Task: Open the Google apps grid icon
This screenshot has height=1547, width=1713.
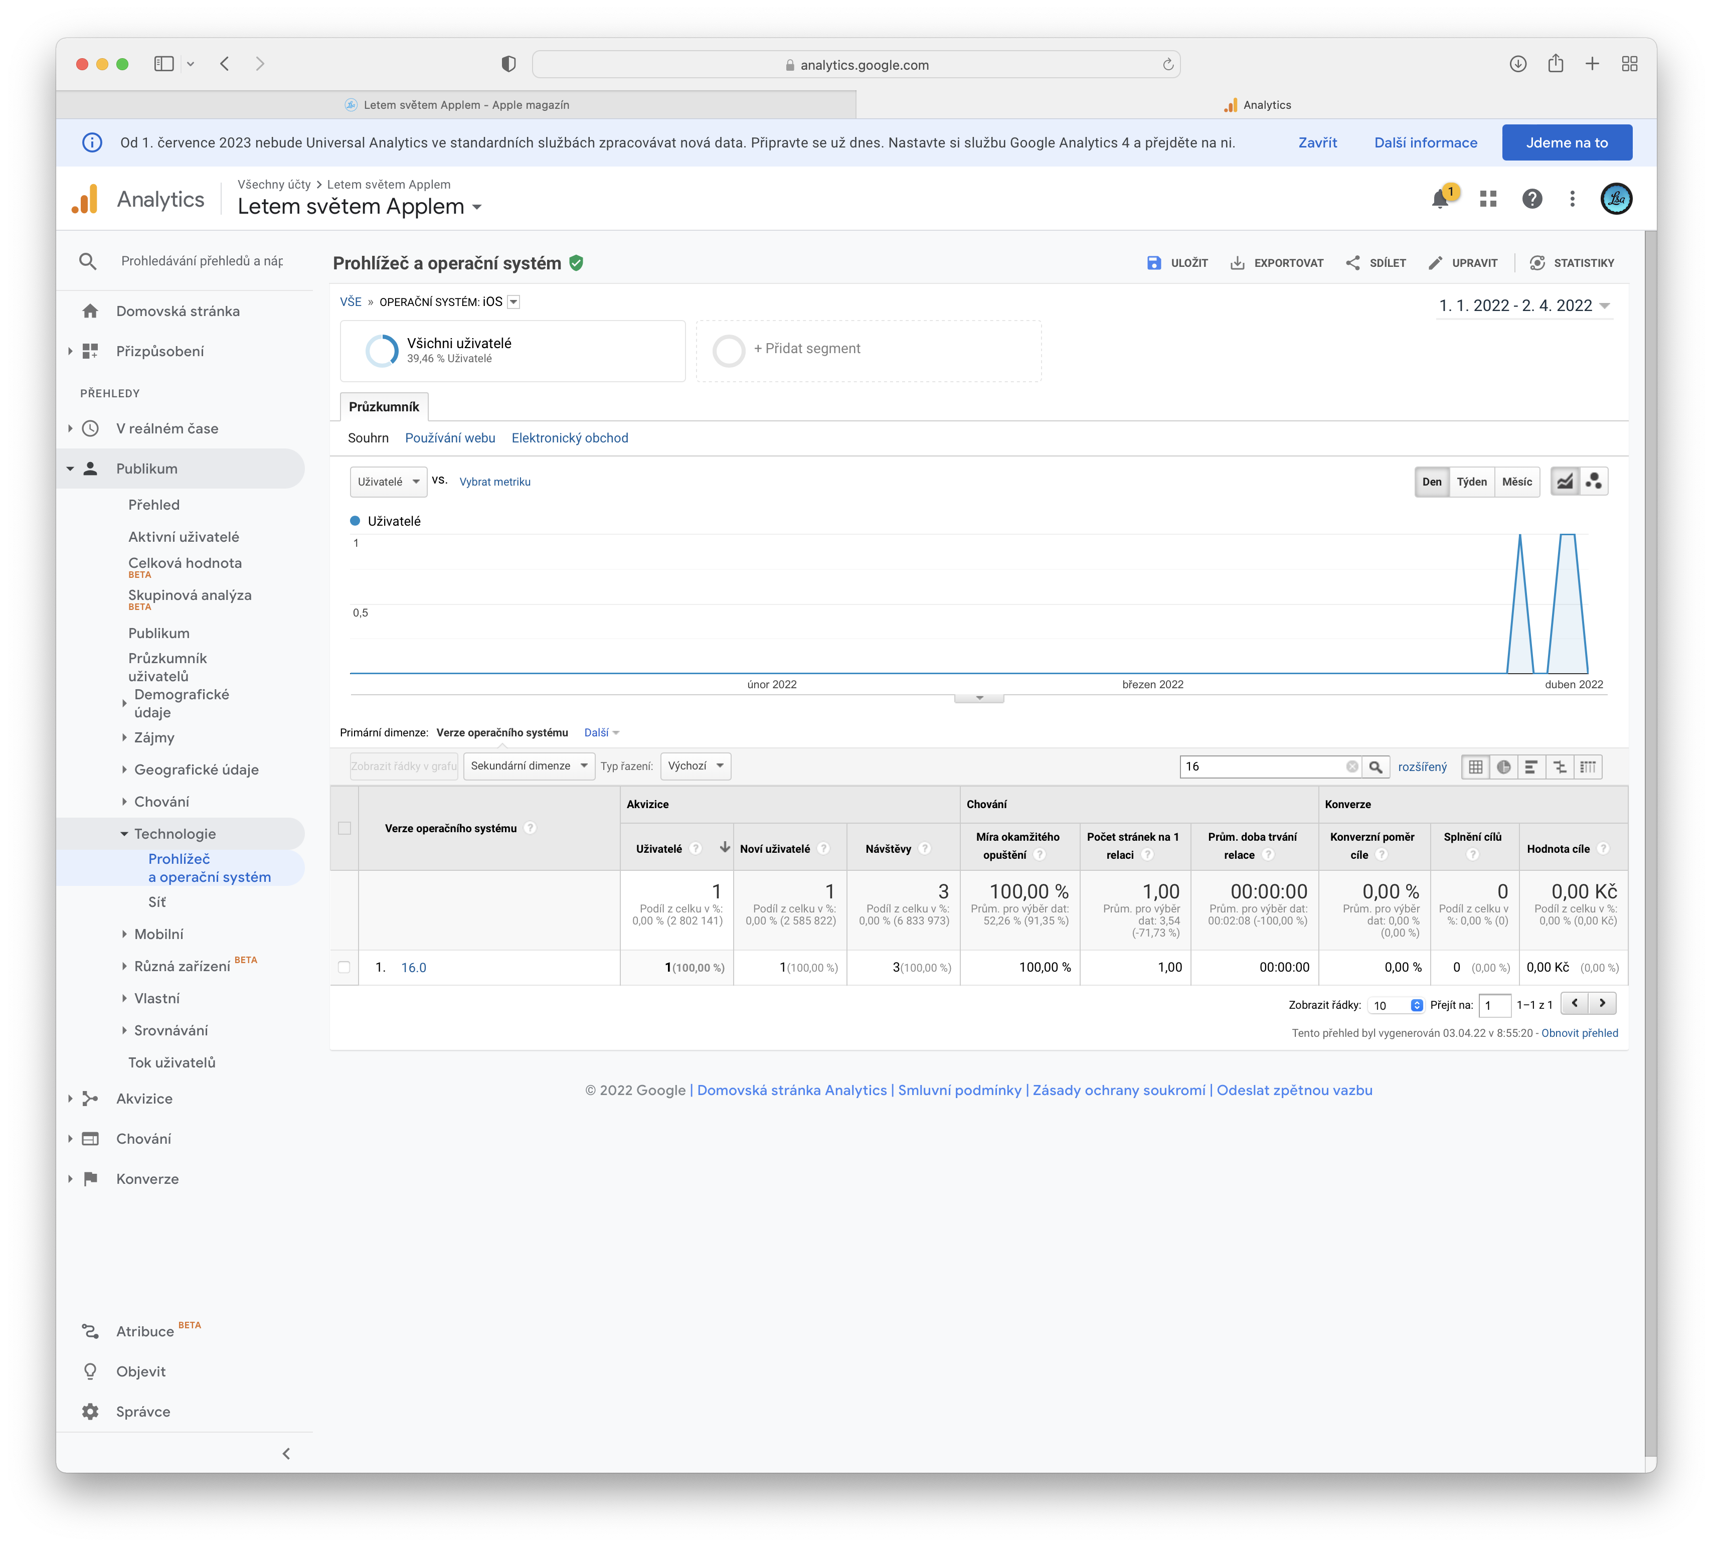Action: point(1488,199)
